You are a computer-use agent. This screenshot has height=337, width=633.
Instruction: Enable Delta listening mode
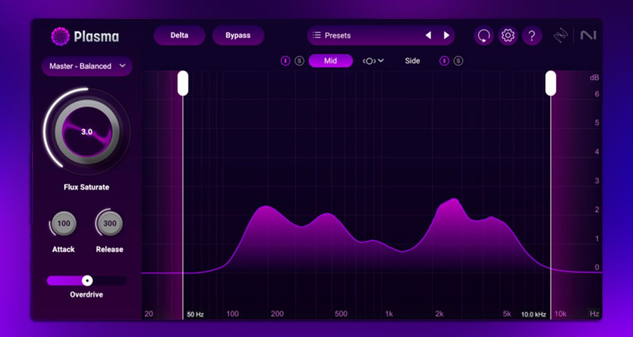(x=179, y=35)
